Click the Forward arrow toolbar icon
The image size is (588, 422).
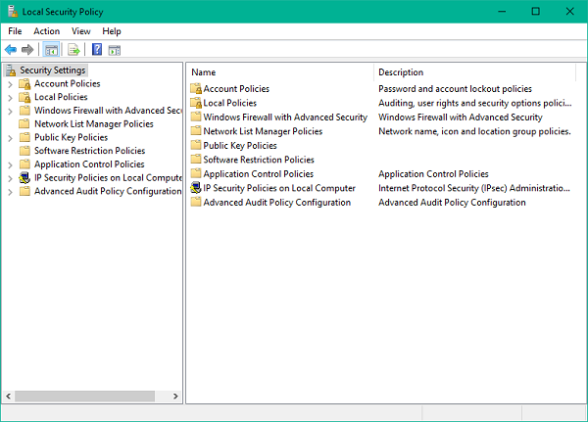click(x=27, y=50)
